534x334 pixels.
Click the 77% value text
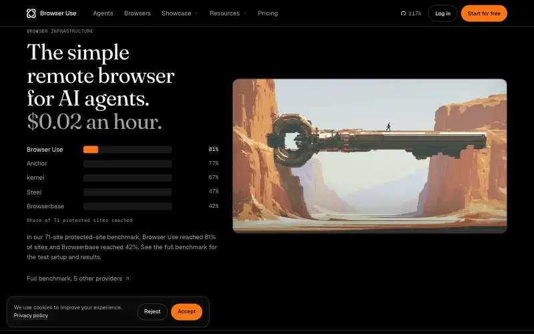[214, 163]
